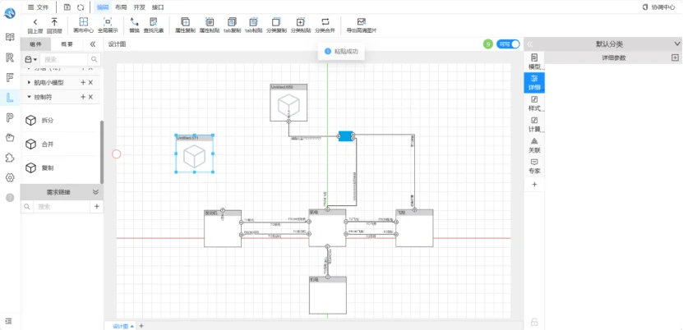Toggle the 可写 writable switch
The width and height of the screenshot is (683, 330).
point(508,44)
